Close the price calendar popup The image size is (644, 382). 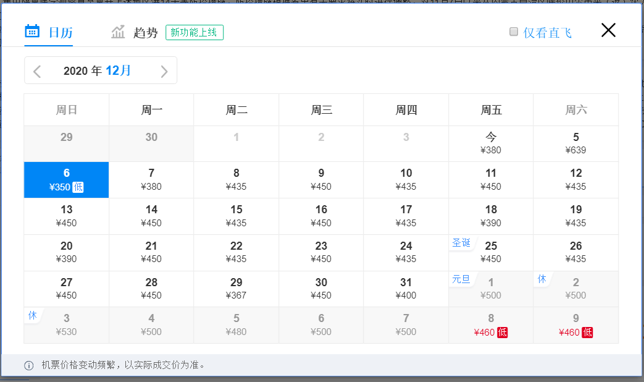pyautogui.click(x=608, y=30)
